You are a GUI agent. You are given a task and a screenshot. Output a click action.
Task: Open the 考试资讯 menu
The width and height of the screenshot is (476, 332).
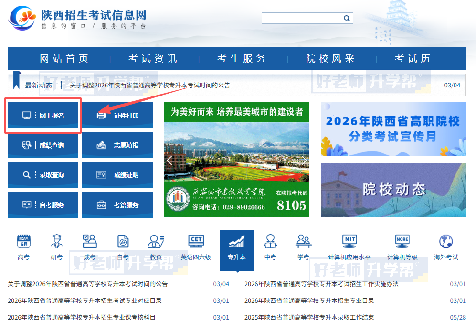[152, 57]
